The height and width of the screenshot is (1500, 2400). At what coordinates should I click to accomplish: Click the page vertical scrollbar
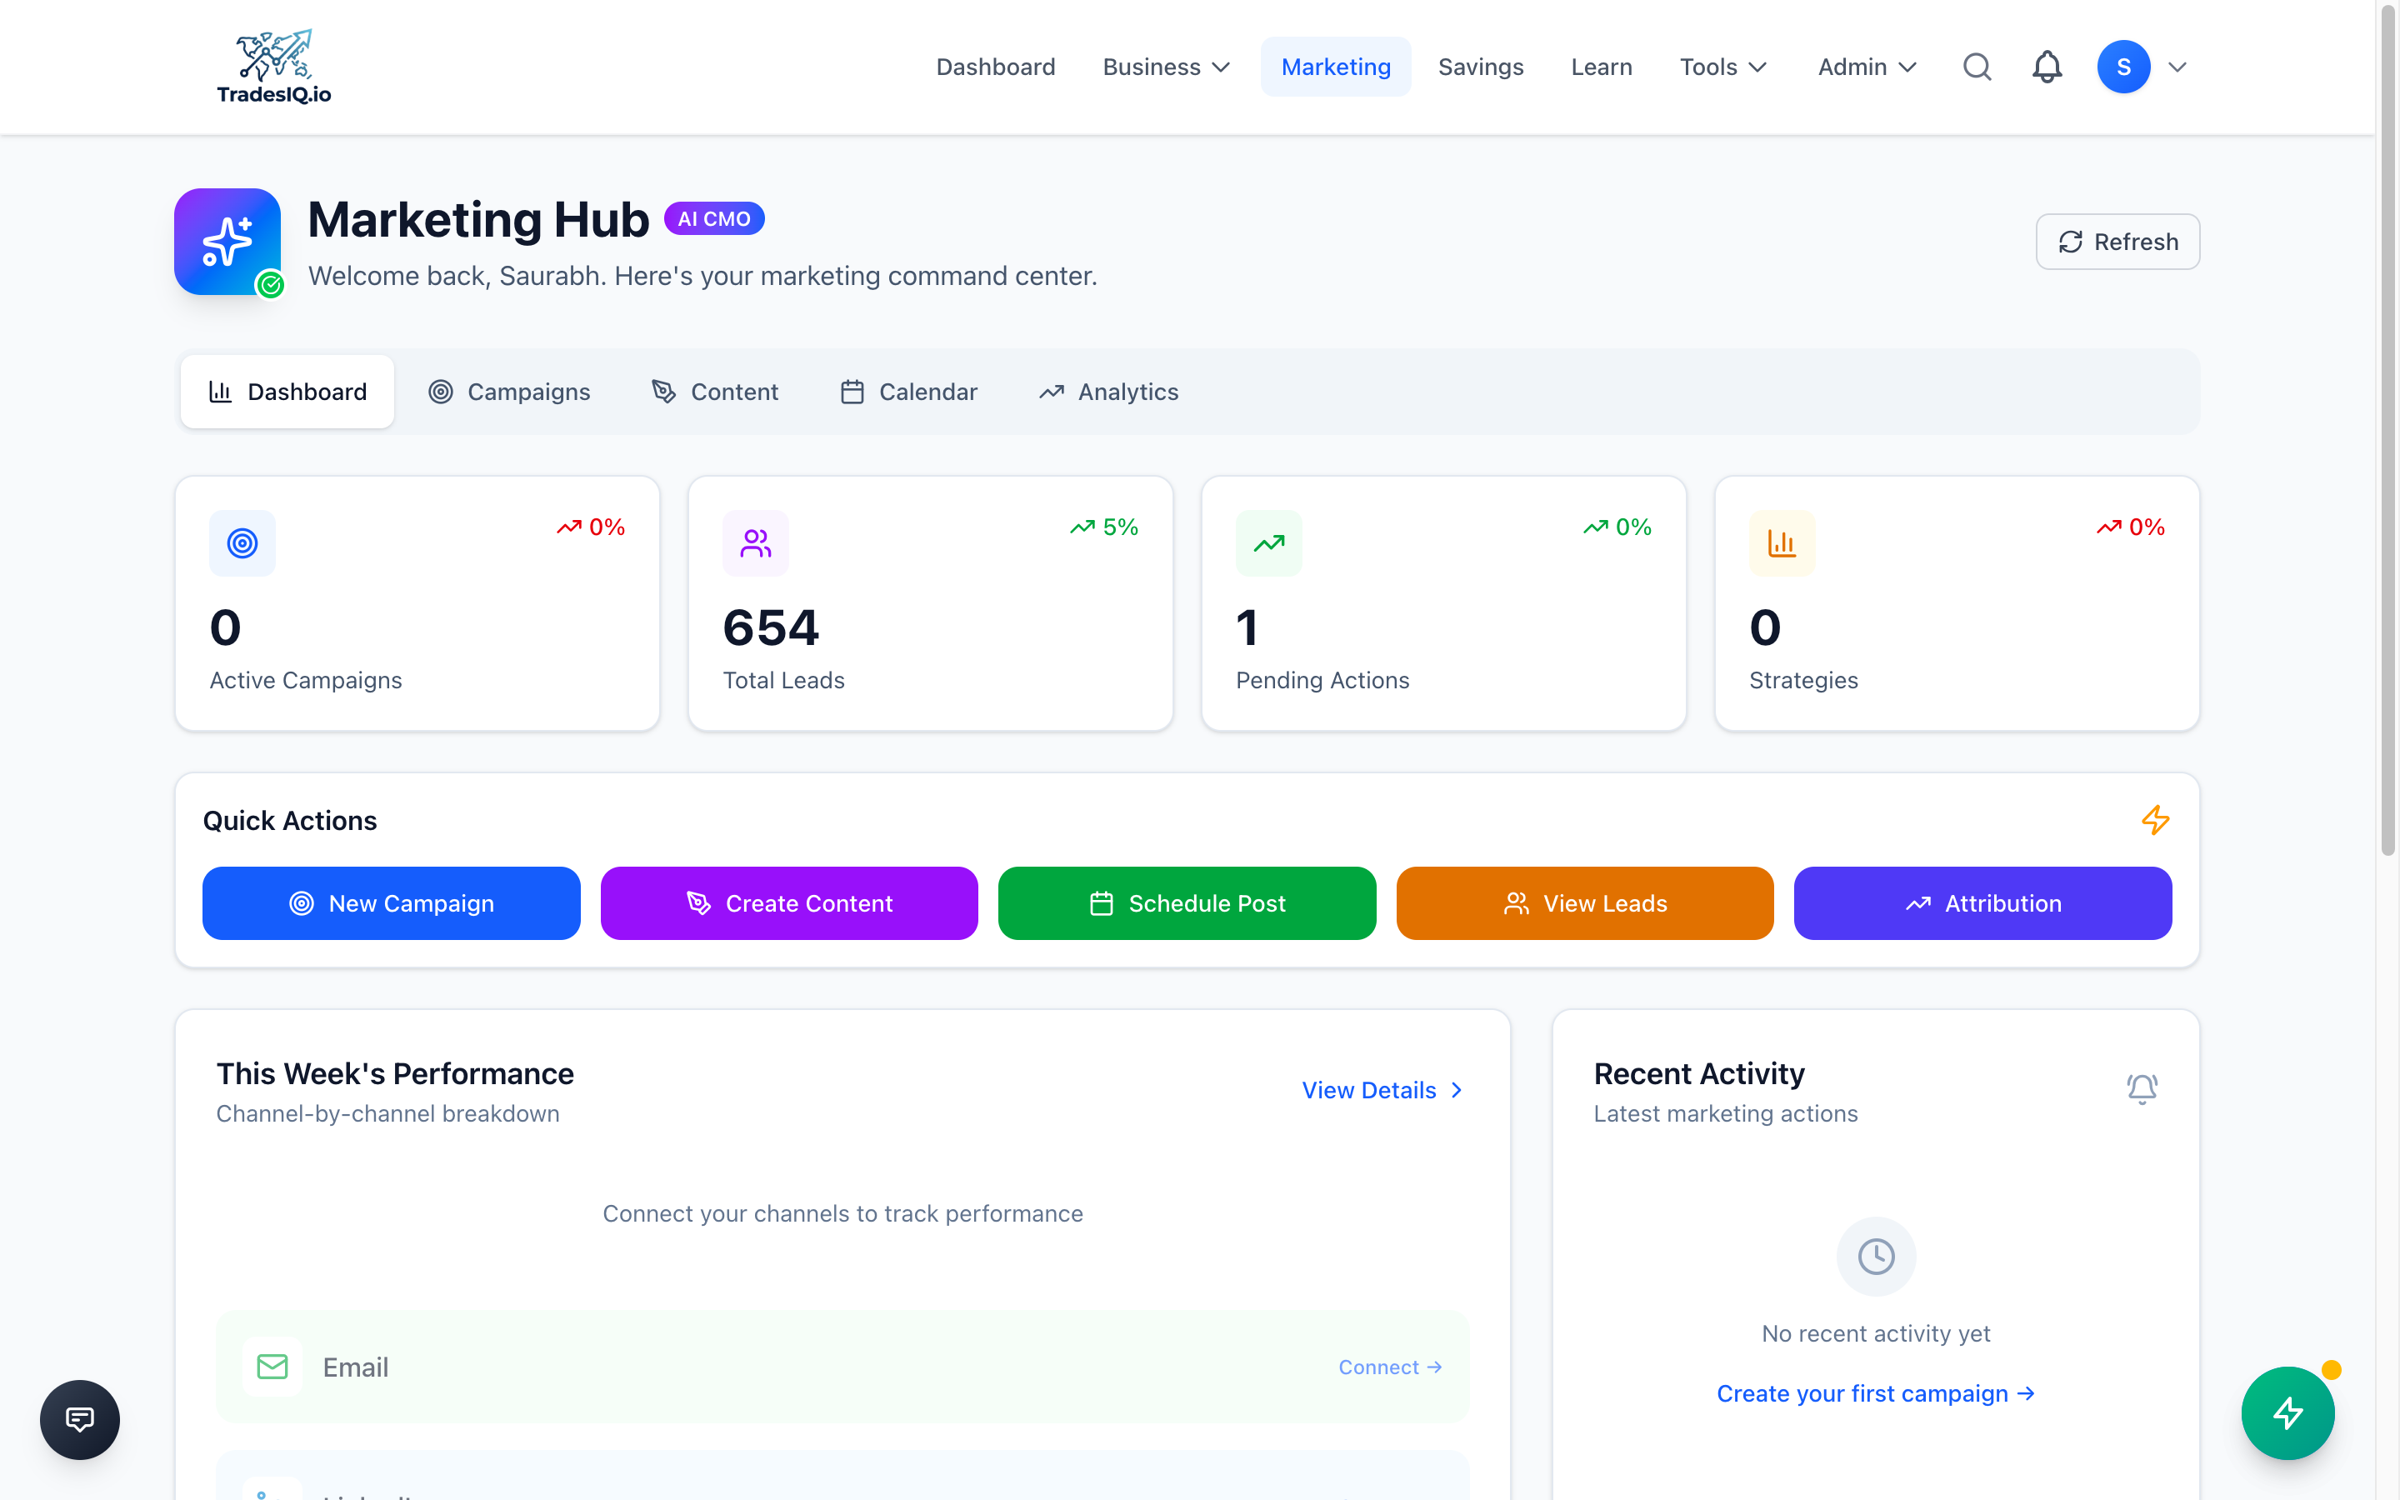pyautogui.click(x=2387, y=432)
